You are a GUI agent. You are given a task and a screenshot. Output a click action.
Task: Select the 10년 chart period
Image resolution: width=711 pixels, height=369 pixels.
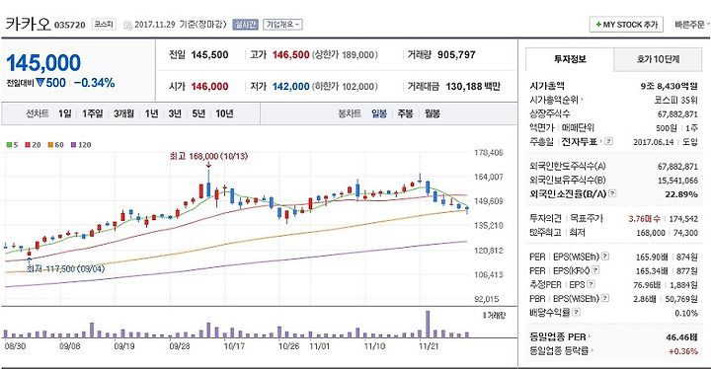point(224,113)
